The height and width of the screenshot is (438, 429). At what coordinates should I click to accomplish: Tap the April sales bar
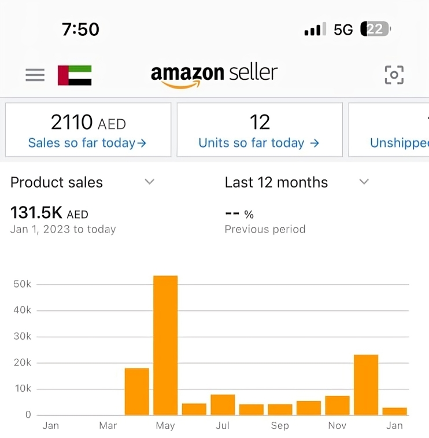(x=137, y=392)
